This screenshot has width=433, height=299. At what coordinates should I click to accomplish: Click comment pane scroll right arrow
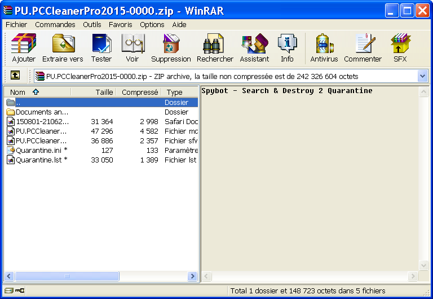[x=413, y=276]
